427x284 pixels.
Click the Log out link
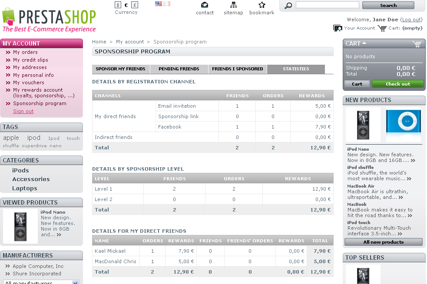tap(411, 20)
